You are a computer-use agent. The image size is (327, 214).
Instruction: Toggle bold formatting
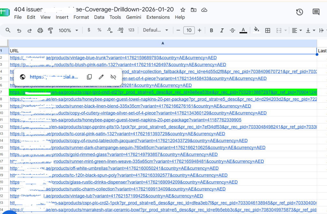click(x=211, y=30)
